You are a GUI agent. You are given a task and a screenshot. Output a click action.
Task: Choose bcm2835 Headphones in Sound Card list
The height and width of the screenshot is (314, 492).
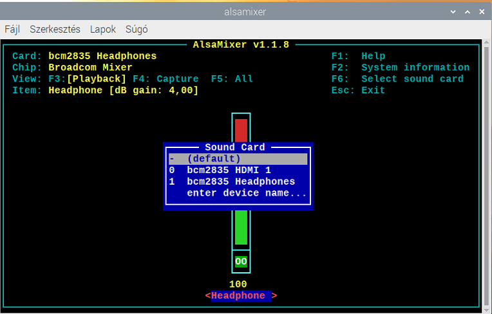[238, 181]
